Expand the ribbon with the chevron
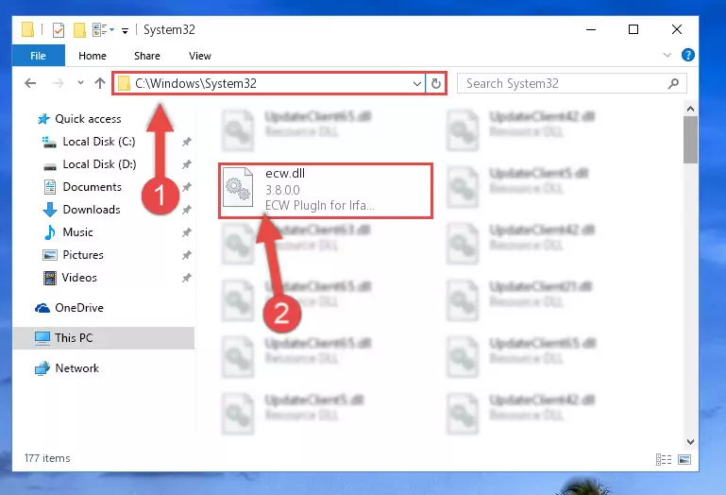Image resolution: width=726 pixels, height=495 pixels. point(667,55)
